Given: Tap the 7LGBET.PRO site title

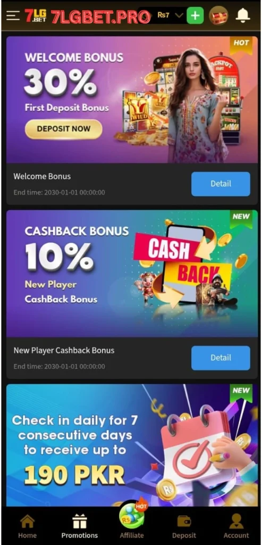Looking at the screenshot, I should click(x=100, y=16).
